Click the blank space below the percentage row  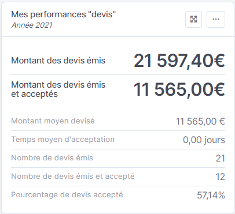(x=118, y=207)
